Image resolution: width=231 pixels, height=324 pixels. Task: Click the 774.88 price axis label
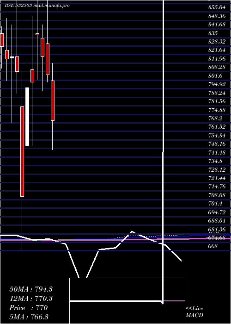(x=217, y=110)
